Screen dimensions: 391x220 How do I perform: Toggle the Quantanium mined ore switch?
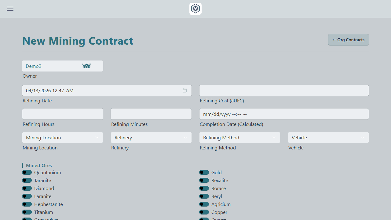tap(27, 172)
